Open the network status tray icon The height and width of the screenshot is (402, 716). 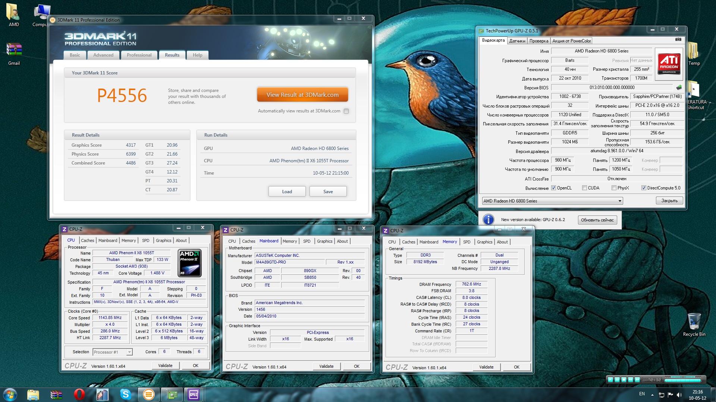[661, 395]
